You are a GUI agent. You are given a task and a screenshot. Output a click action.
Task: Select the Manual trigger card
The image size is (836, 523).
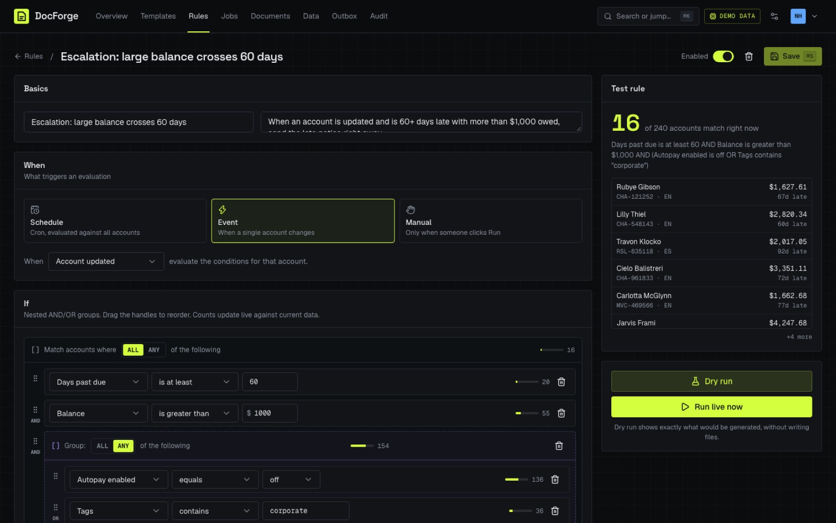[x=491, y=221]
